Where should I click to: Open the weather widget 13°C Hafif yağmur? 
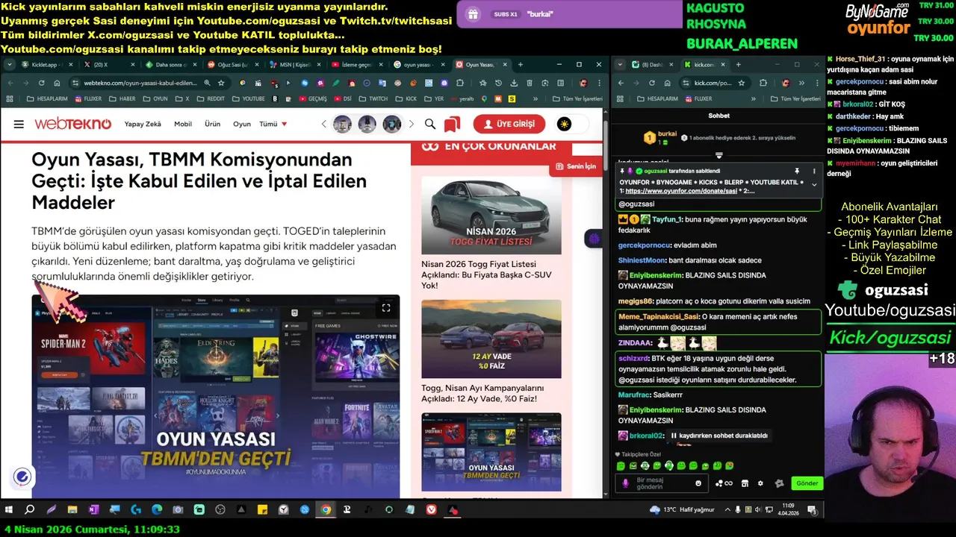coord(683,510)
